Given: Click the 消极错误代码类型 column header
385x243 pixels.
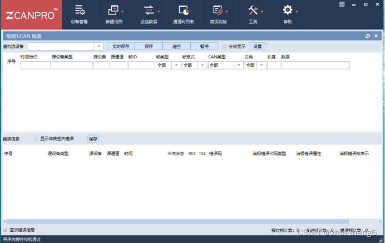Looking at the screenshot, I should click(x=269, y=153).
